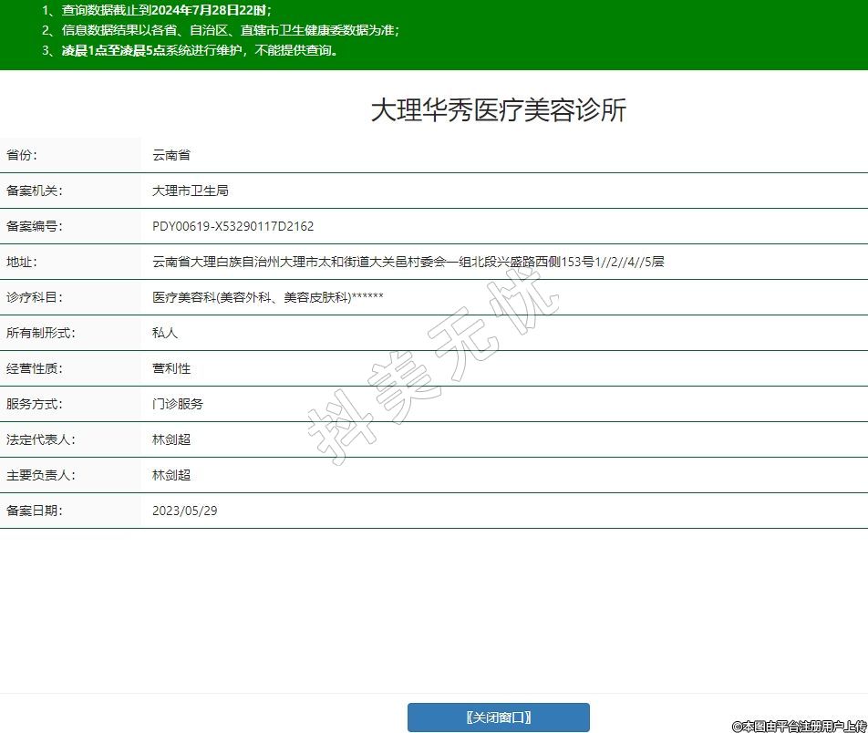Image resolution: width=868 pixels, height=733 pixels.
Task: Click the 备案编号 field label
Action: coord(34,226)
